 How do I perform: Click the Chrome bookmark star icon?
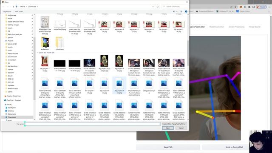pos(235,7)
